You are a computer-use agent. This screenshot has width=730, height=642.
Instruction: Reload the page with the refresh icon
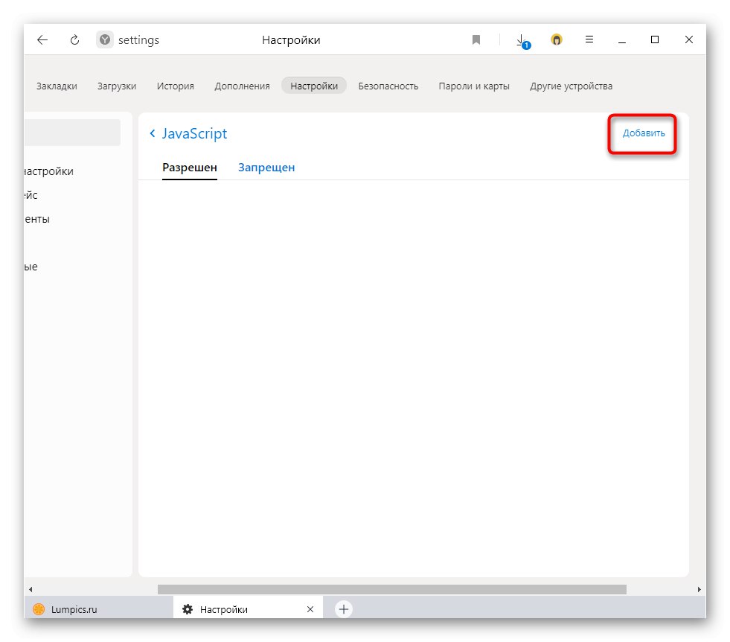(x=74, y=40)
